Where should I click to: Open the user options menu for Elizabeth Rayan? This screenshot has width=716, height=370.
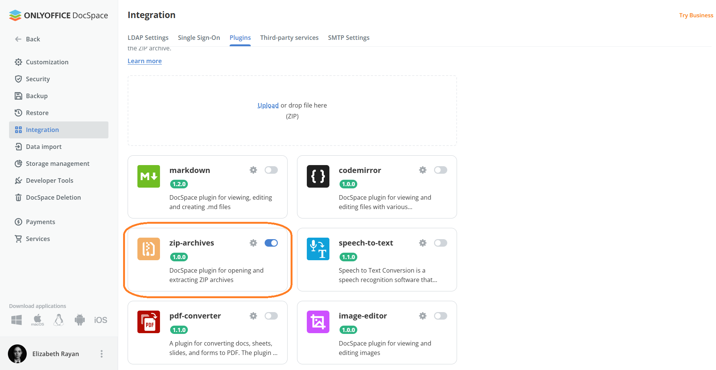point(101,353)
